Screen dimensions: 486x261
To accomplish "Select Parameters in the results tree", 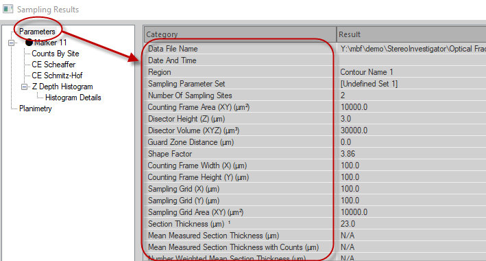I will [37, 32].
